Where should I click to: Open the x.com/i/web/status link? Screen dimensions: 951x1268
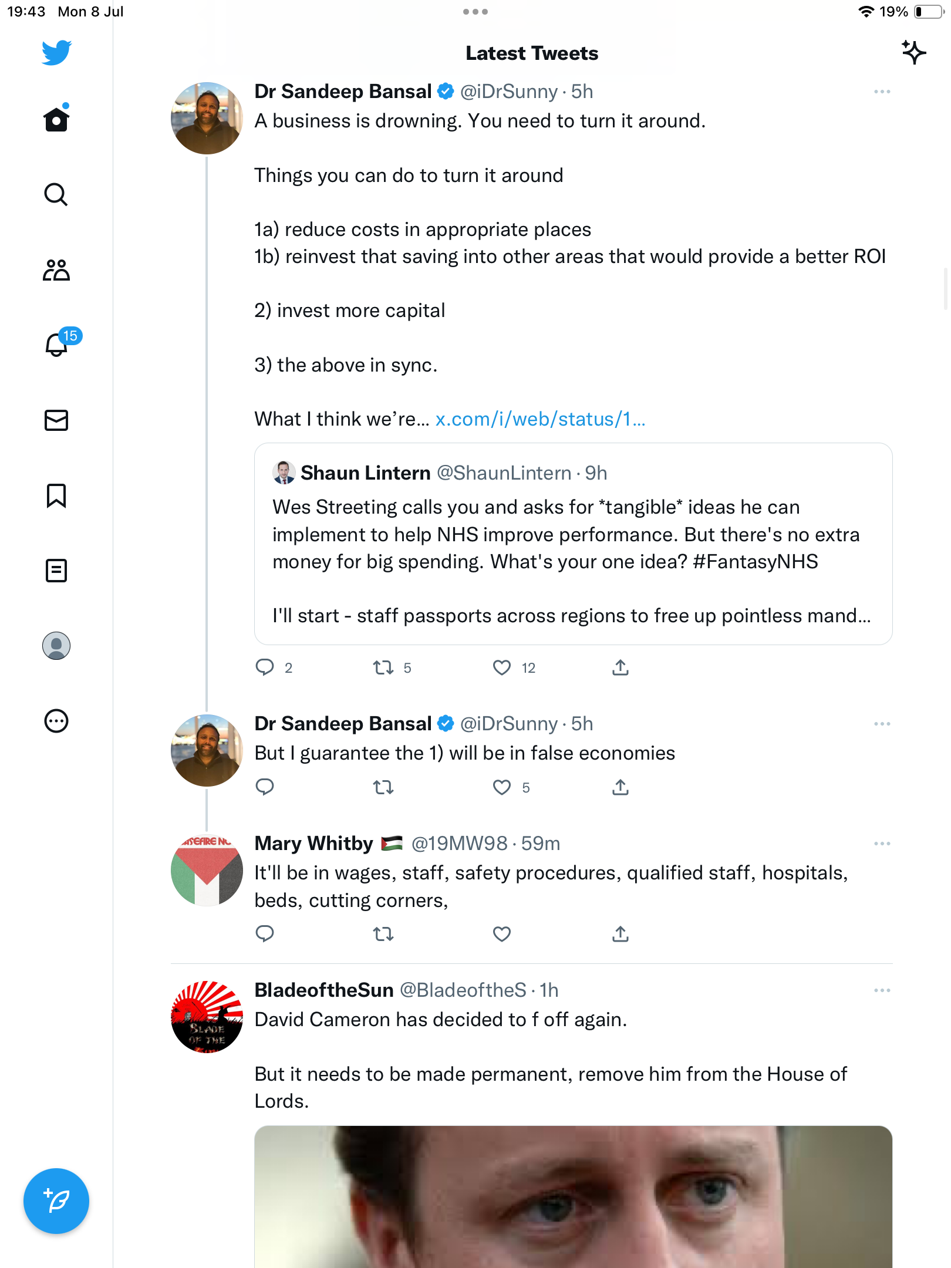pyautogui.click(x=540, y=419)
